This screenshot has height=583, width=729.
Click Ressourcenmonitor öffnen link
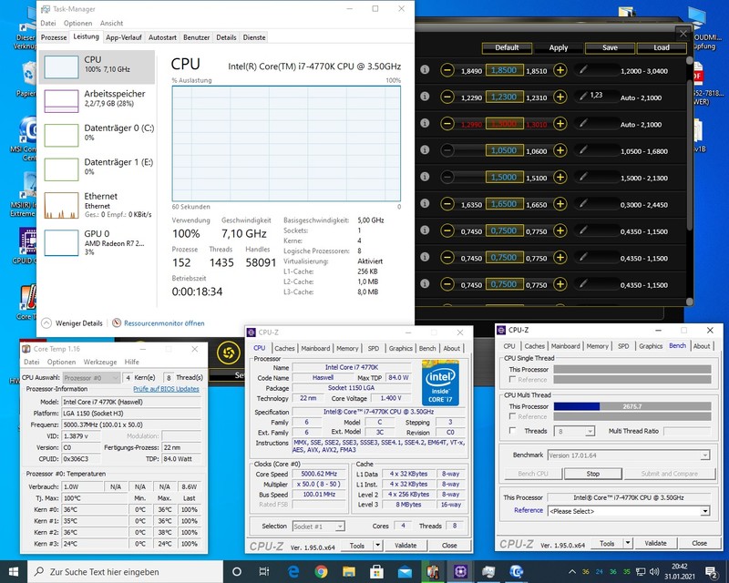tap(164, 323)
